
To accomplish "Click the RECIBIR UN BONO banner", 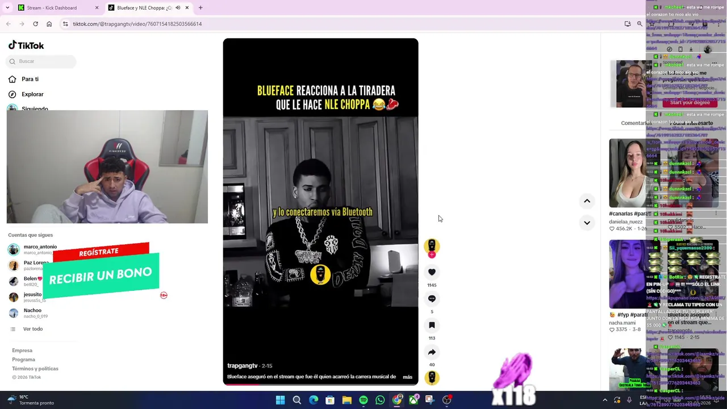I will (101, 276).
